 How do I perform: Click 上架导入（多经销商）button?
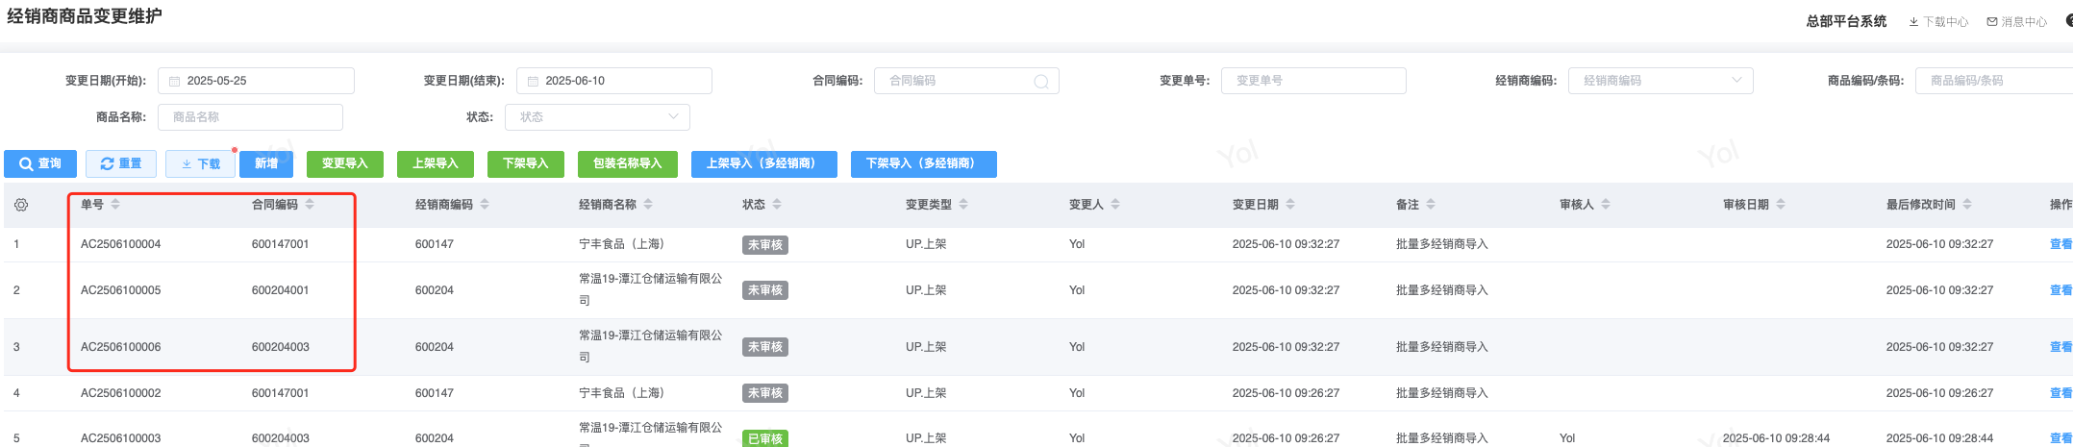point(763,164)
